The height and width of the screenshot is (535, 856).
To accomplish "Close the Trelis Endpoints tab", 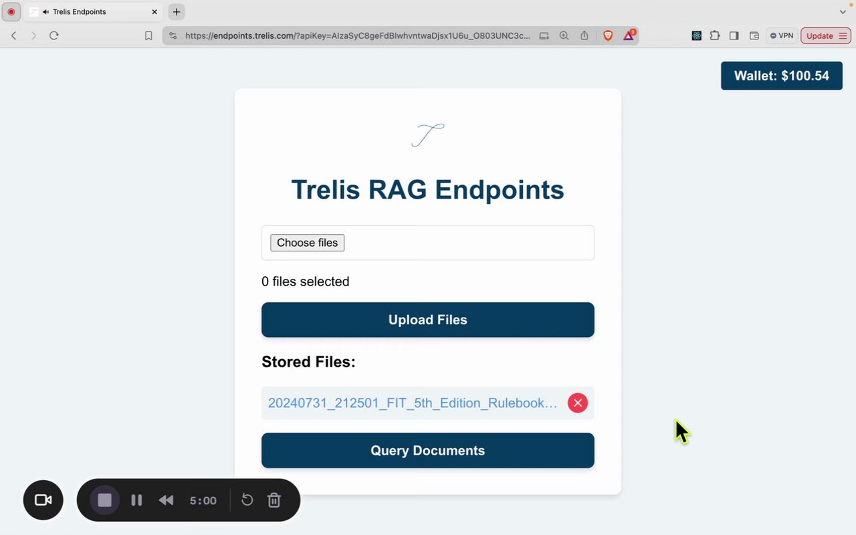I will tap(154, 12).
